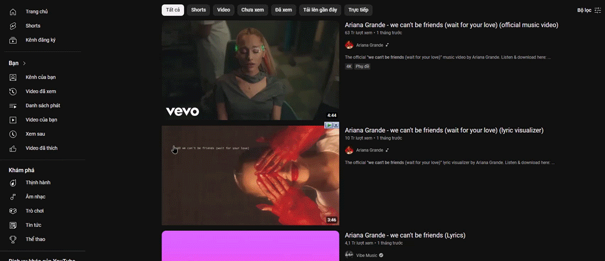Viewport: 605px width, 261px height.
Task: Select the Video filter chip
Action: click(223, 10)
